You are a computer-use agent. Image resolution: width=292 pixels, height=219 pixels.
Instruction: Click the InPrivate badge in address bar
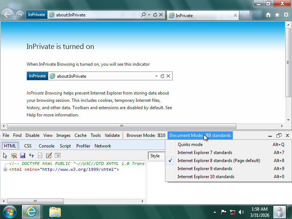click(x=37, y=15)
